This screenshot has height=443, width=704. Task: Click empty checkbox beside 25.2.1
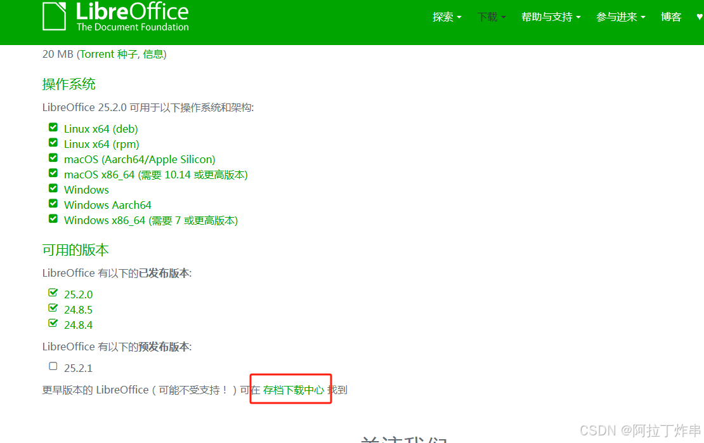[53, 366]
